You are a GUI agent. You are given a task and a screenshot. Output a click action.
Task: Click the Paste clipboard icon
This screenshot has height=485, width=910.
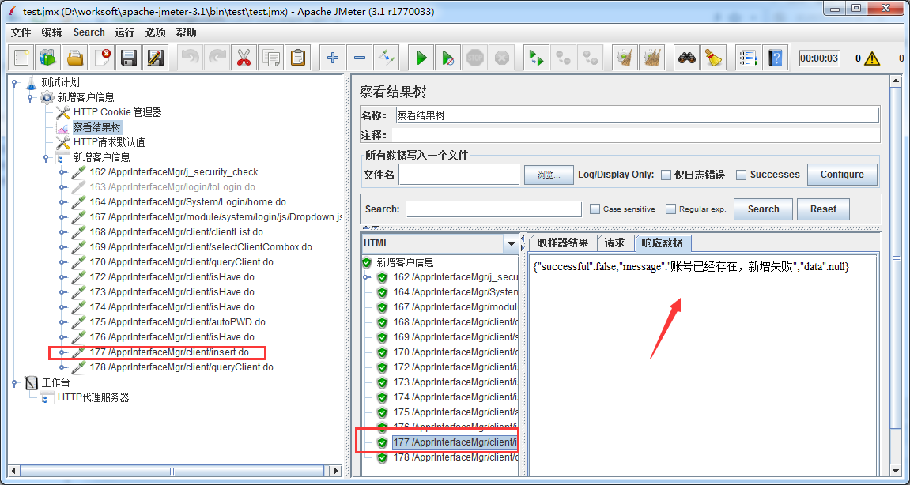click(x=297, y=58)
